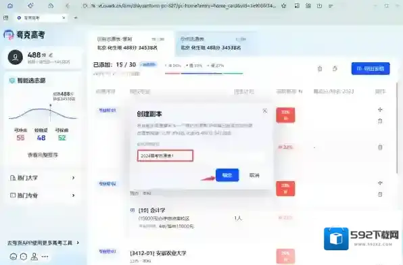Expand the 热门专业 sidebar entry
This screenshot has width=403, height=265.
(x=43, y=195)
